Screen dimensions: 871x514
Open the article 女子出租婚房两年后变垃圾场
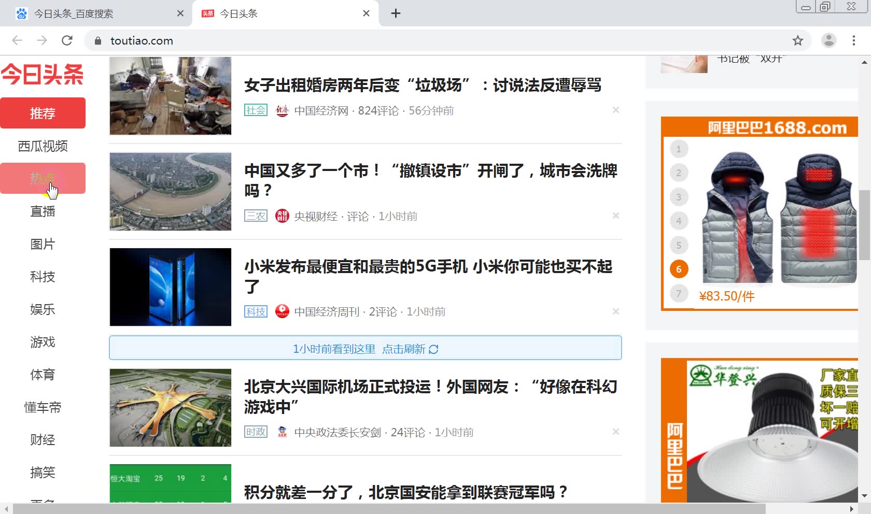423,85
